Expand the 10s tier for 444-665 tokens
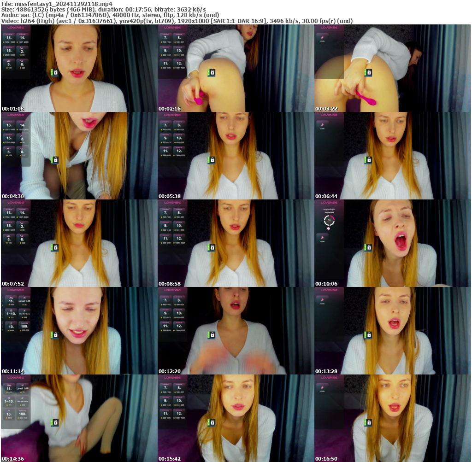 coord(179,138)
